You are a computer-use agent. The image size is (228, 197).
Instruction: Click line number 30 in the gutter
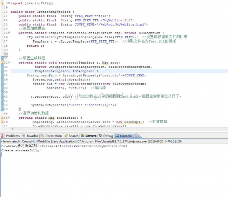(6, 54)
